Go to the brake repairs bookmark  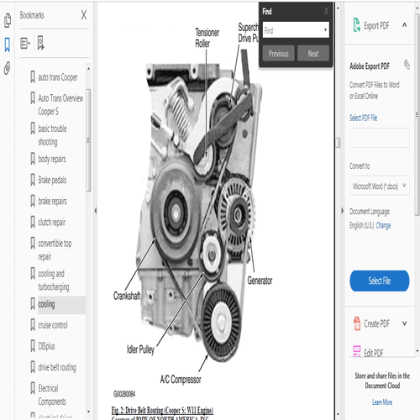(52, 201)
